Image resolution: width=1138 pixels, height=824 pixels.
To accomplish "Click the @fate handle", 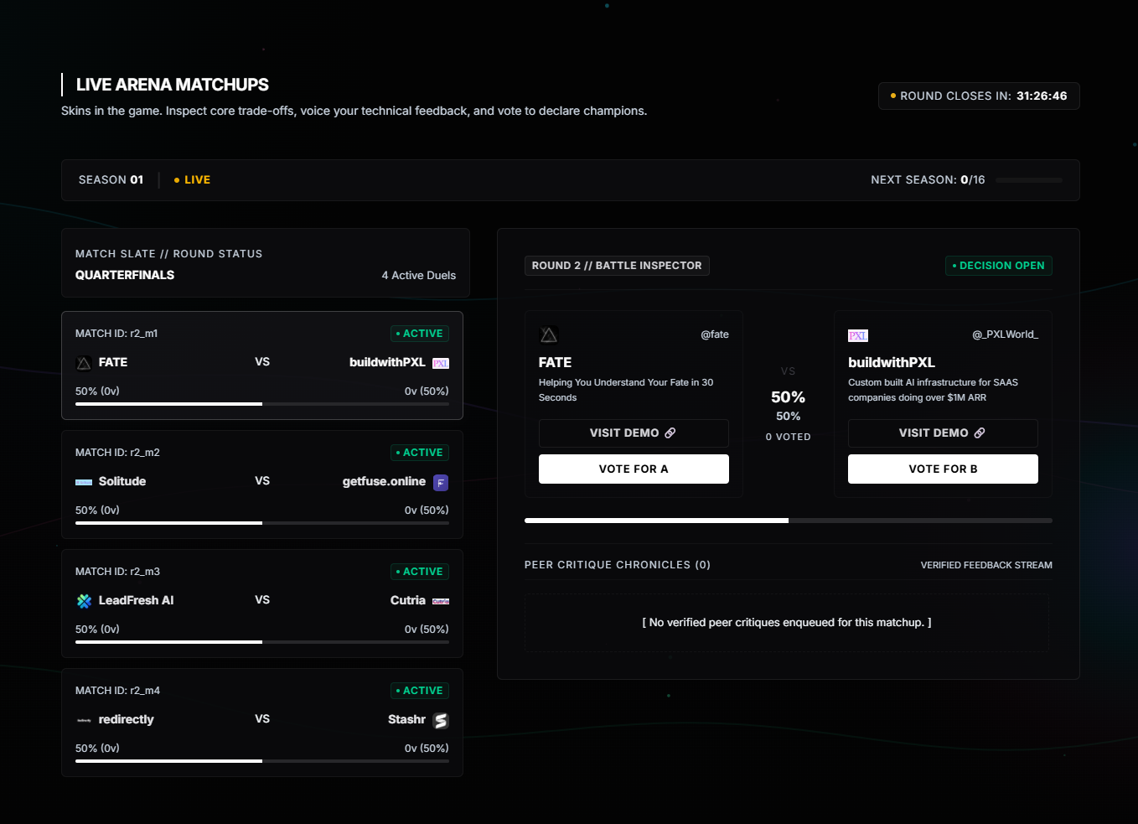I will click(x=715, y=334).
